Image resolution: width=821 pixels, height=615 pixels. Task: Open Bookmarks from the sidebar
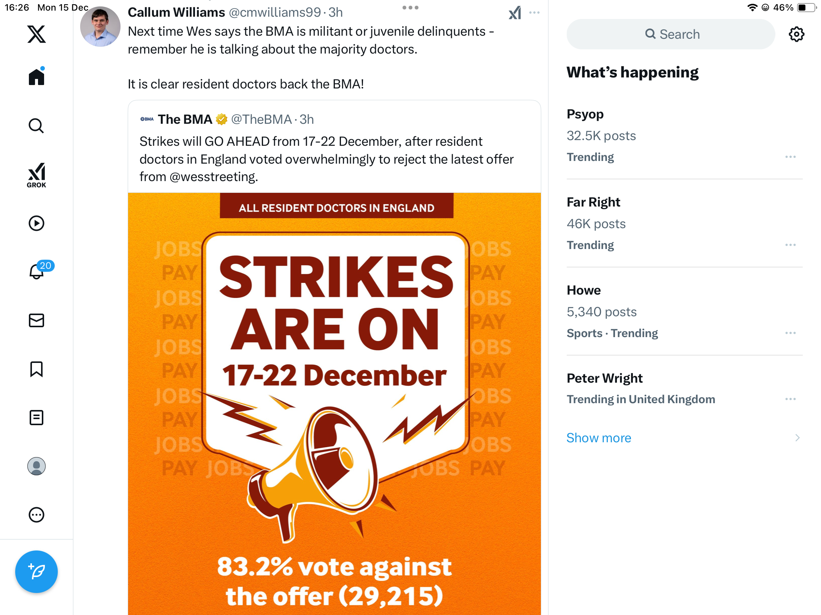(x=36, y=369)
